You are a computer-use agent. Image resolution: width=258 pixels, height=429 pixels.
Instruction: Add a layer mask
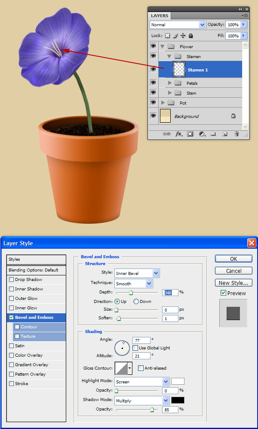(190, 134)
